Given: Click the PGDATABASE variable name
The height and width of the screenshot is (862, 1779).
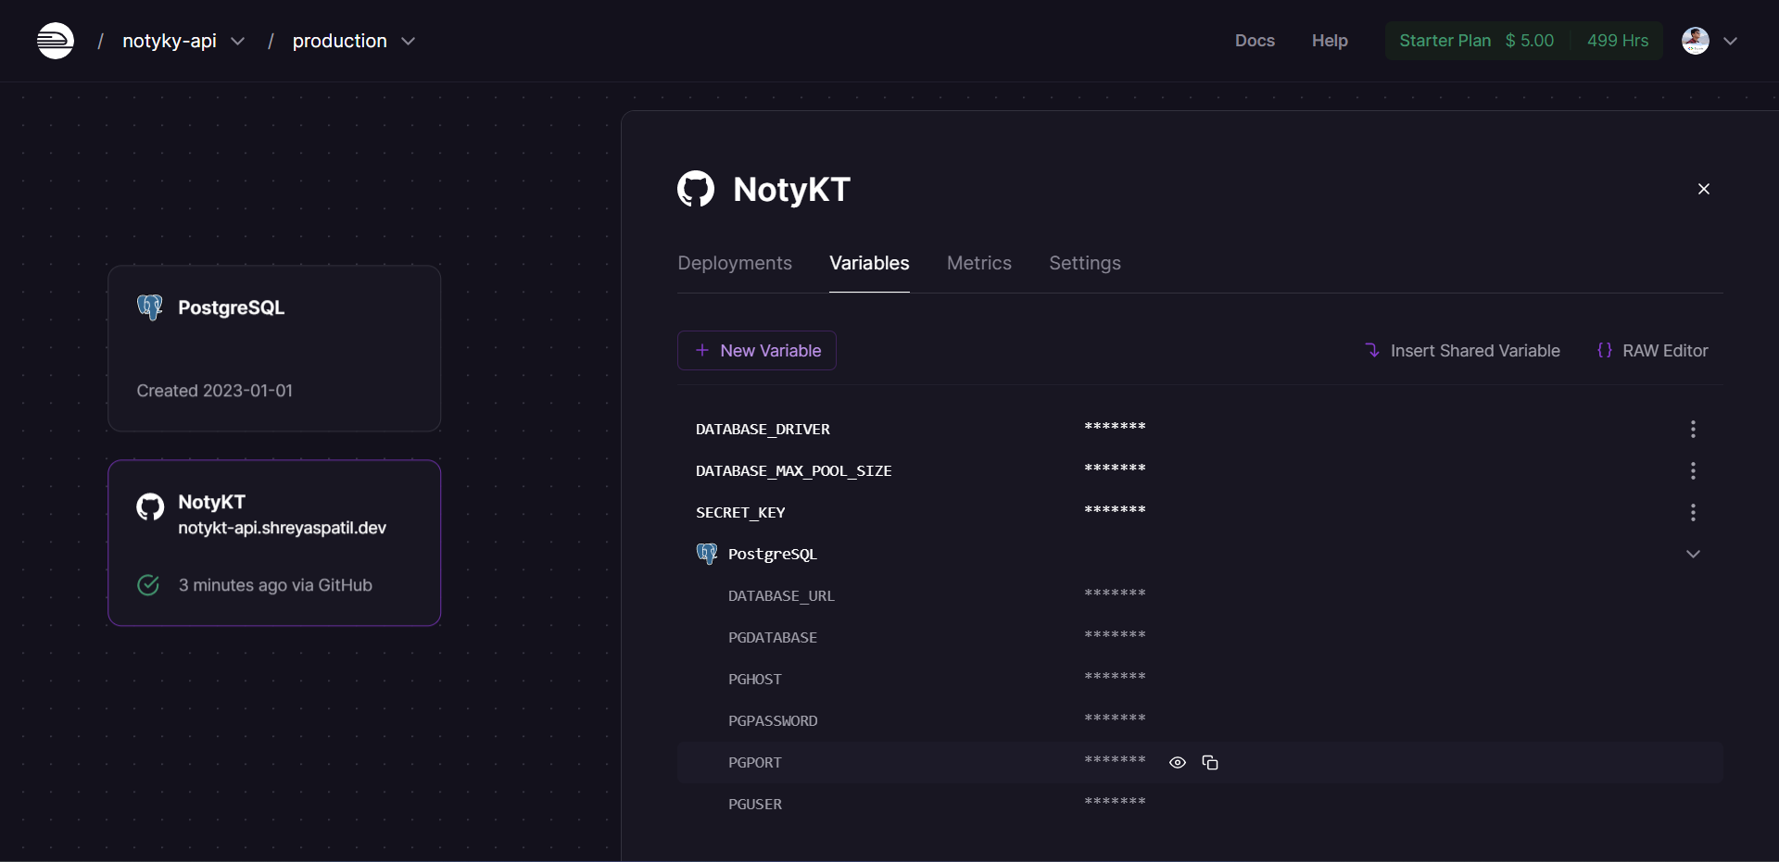Looking at the screenshot, I should [773, 638].
